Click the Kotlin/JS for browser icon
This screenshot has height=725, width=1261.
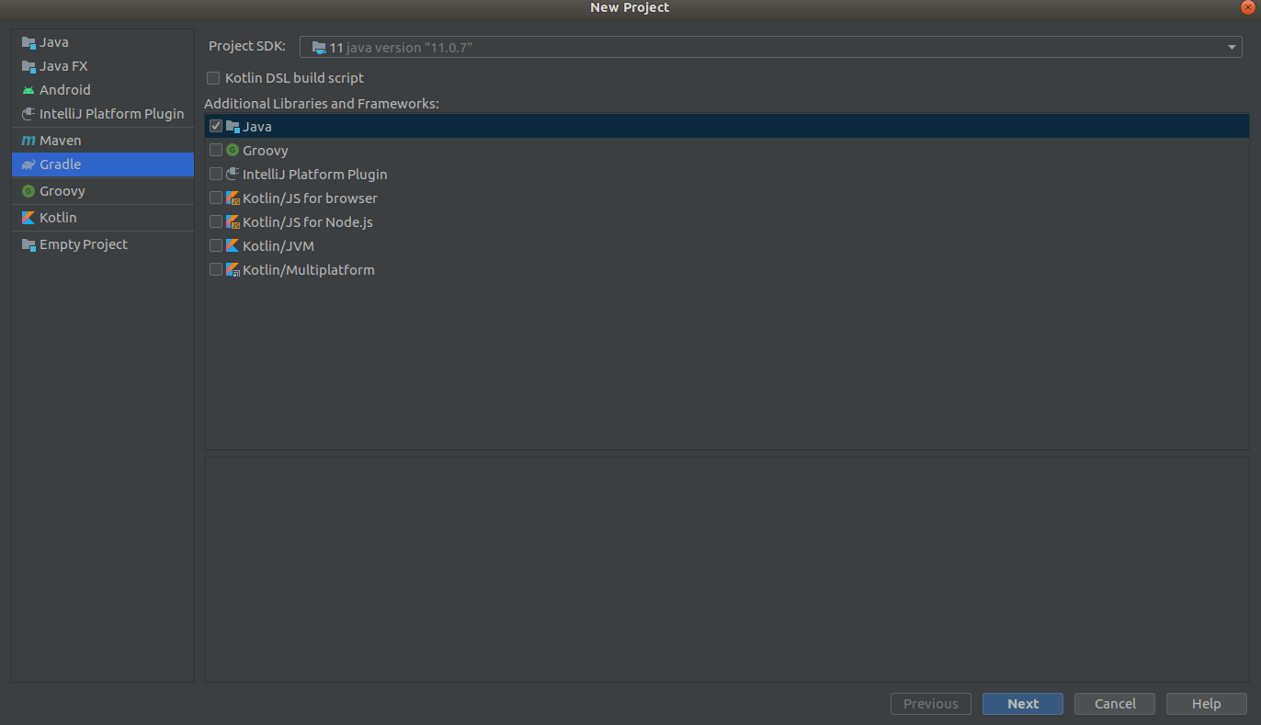coord(233,198)
